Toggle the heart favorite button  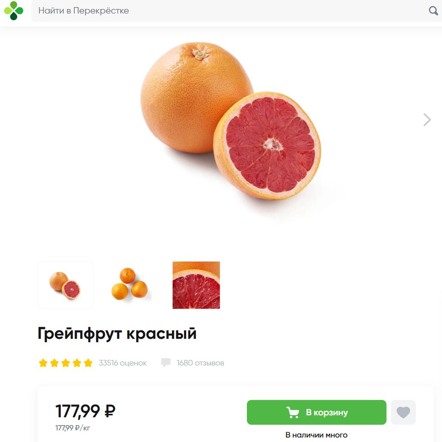403,412
